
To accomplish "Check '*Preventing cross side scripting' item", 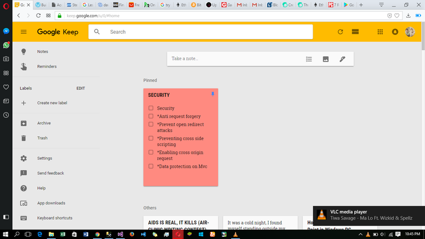I will 151,138.
